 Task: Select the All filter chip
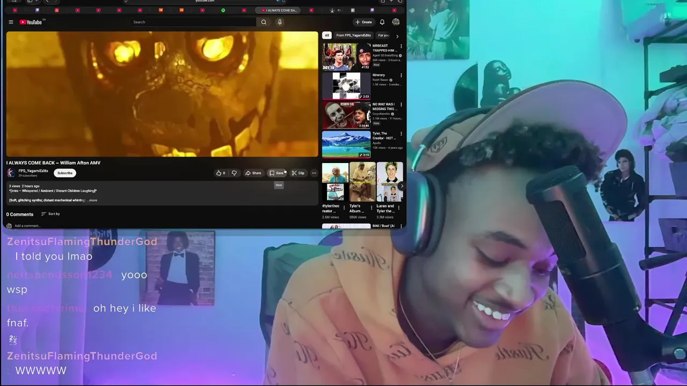pyautogui.click(x=326, y=35)
